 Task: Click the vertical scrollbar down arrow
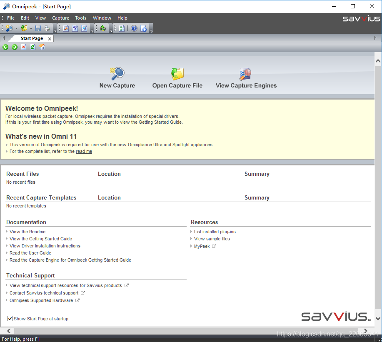[x=378, y=318]
